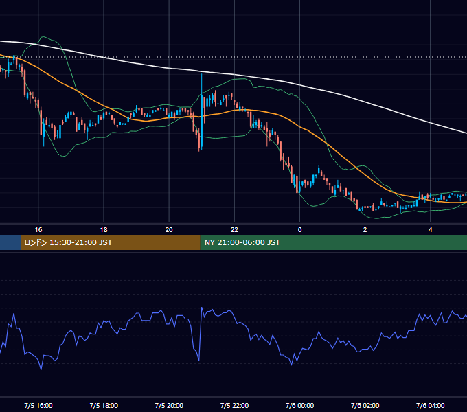Click the 7/6 04:00 label on oscillator axis
This screenshot has height=412, width=467.
pos(430,405)
